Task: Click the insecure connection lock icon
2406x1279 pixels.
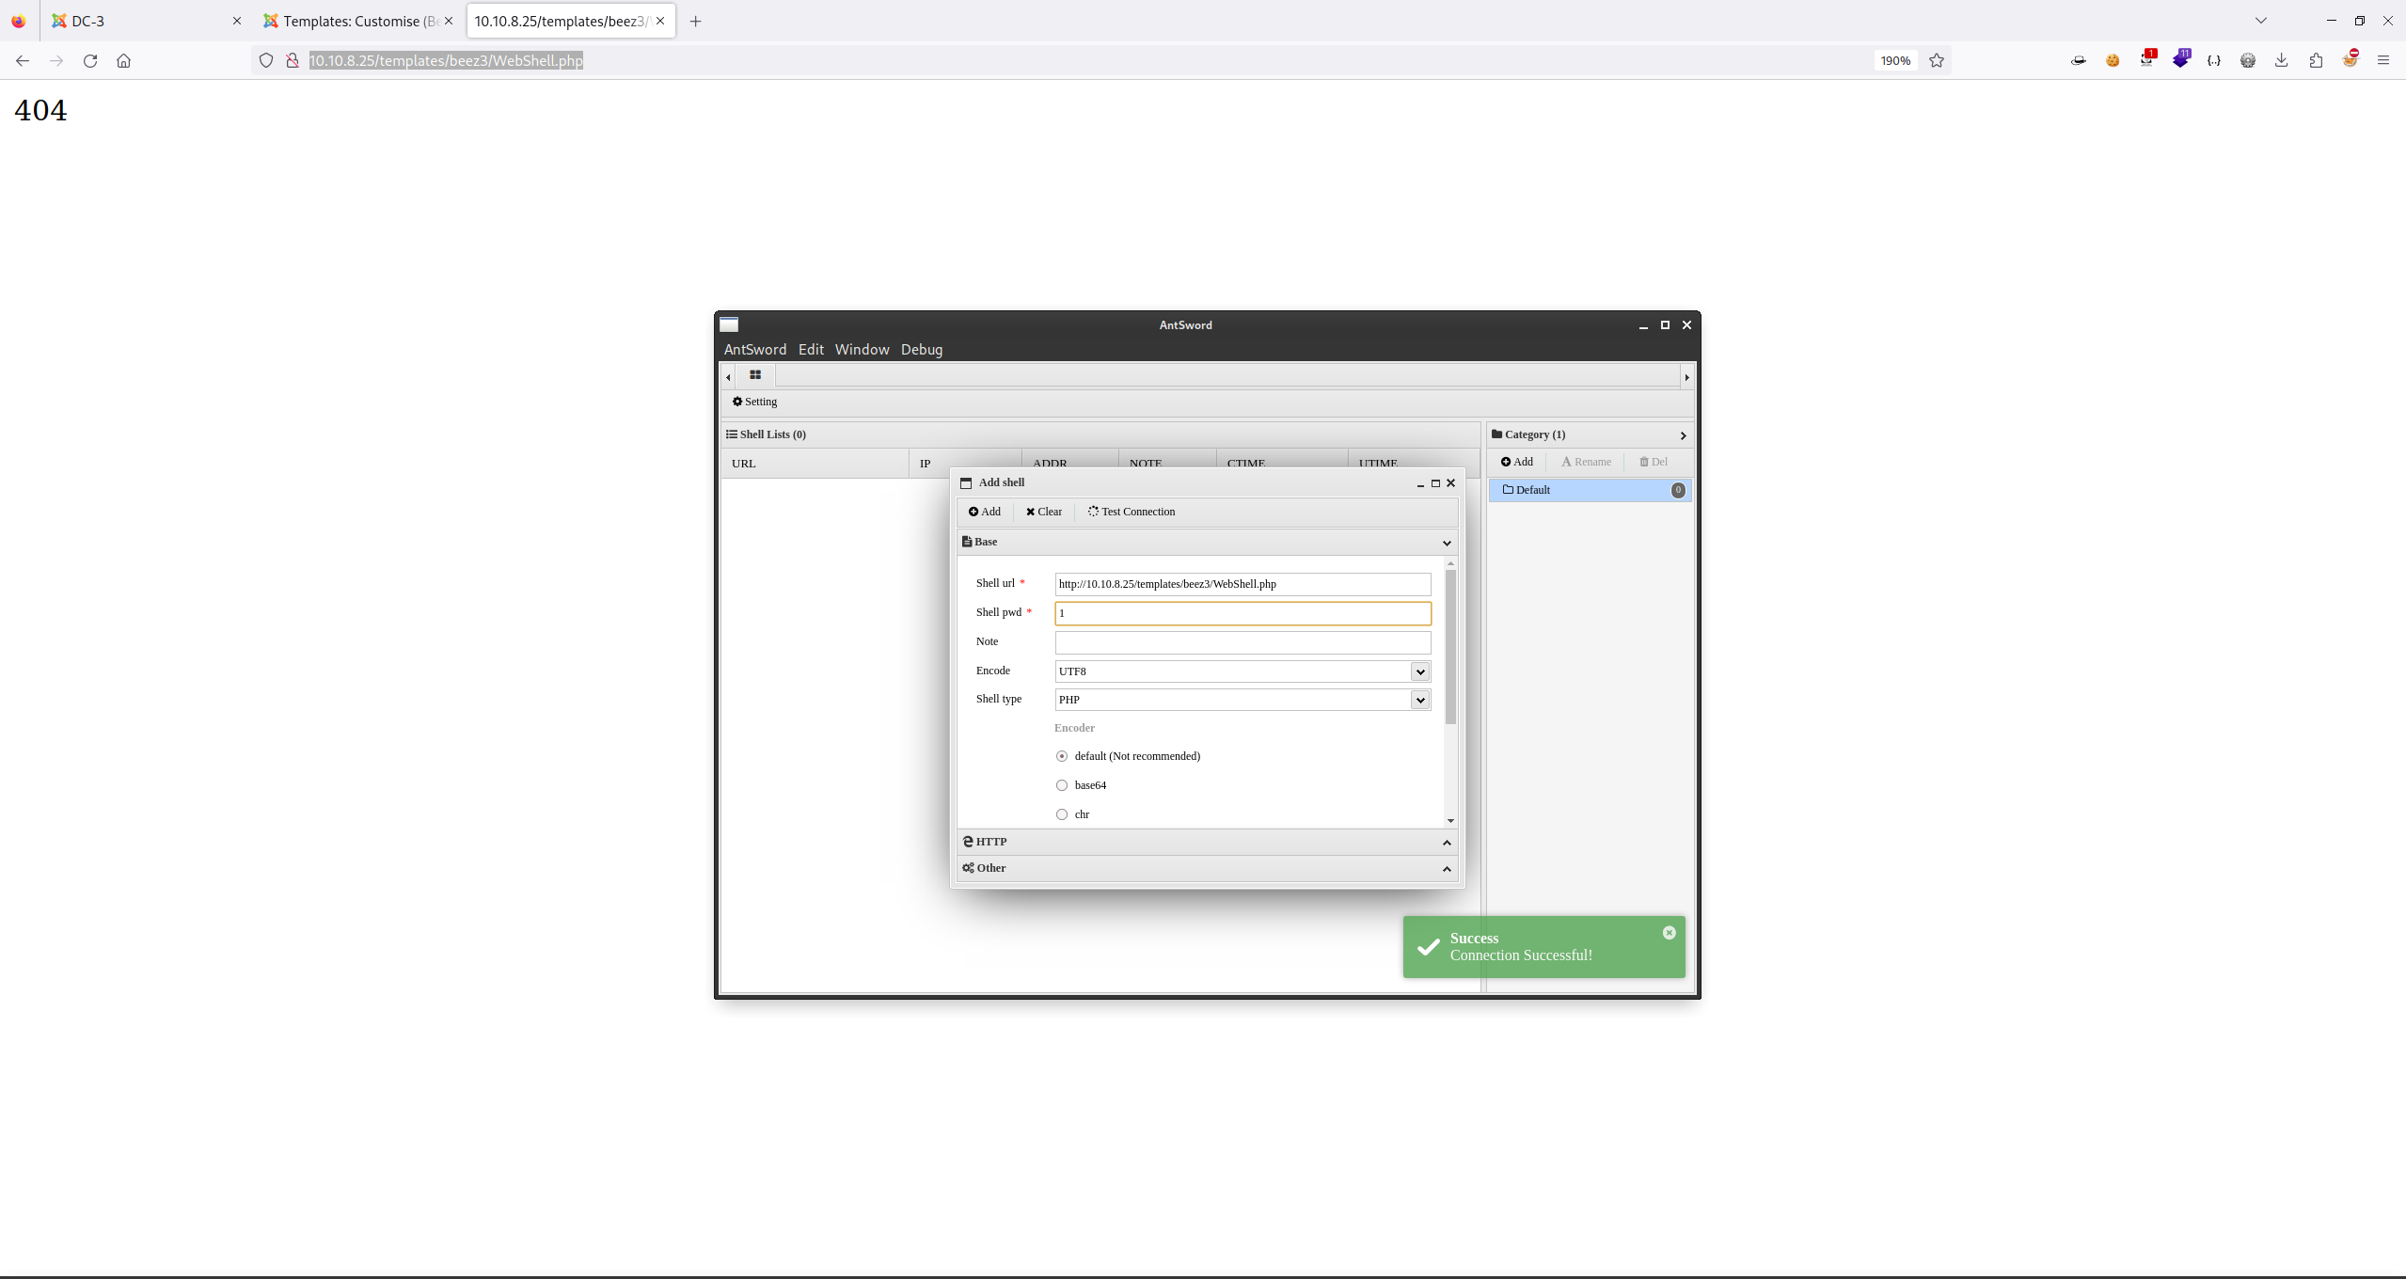Action: point(293,60)
